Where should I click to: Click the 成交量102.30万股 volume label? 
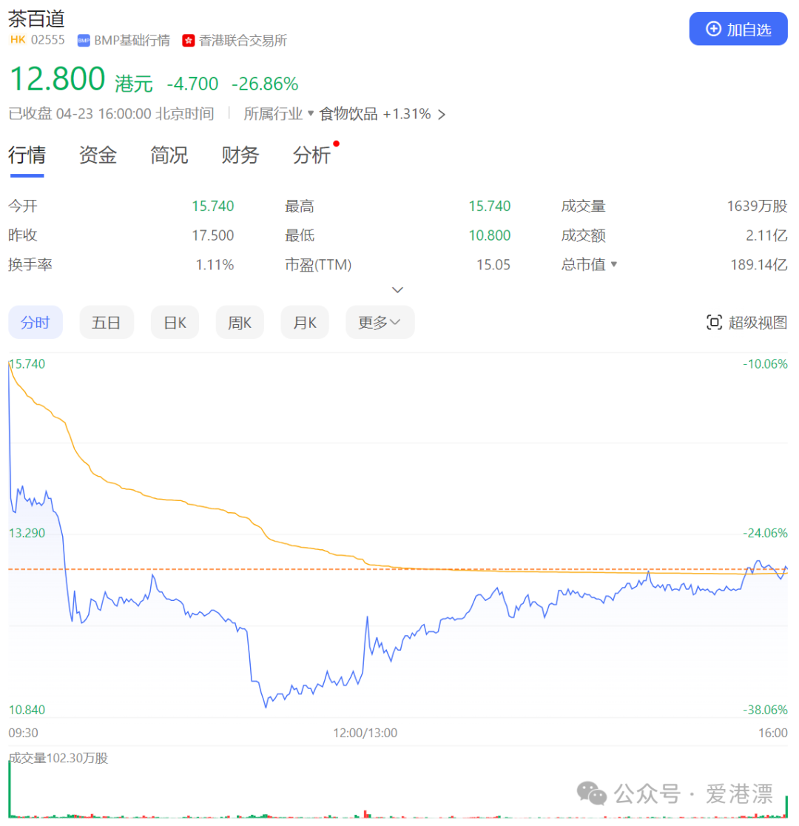coord(58,758)
